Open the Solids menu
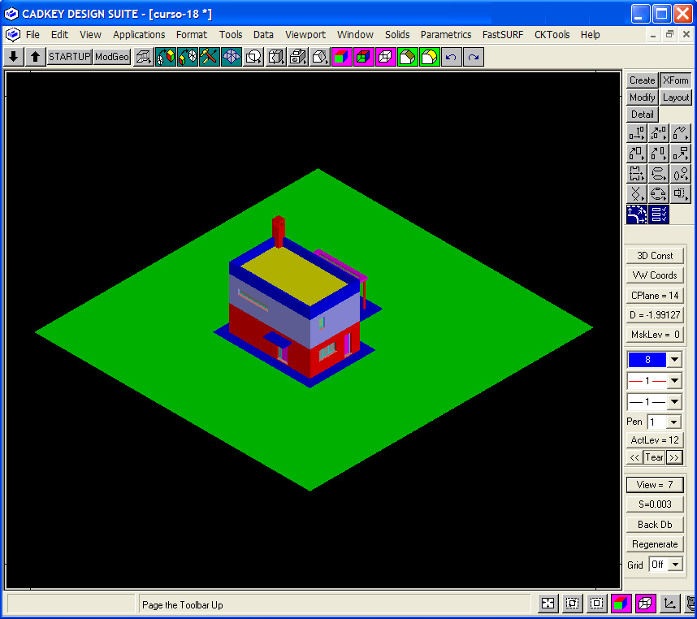 pyautogui.click(x=397, y=35)
